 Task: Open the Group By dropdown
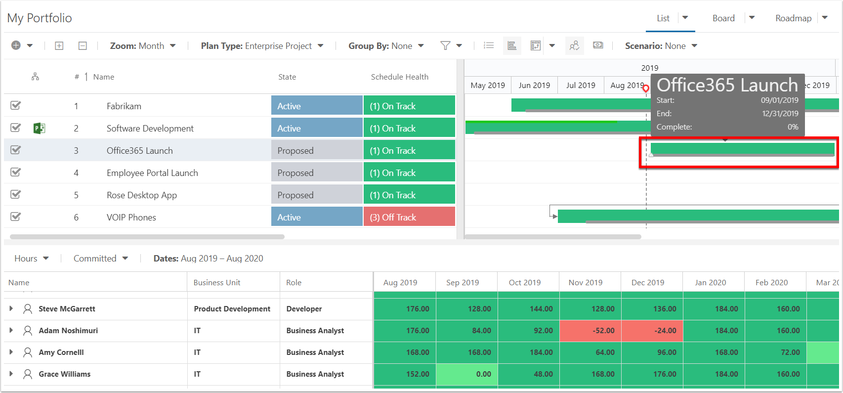pos(386,46)
